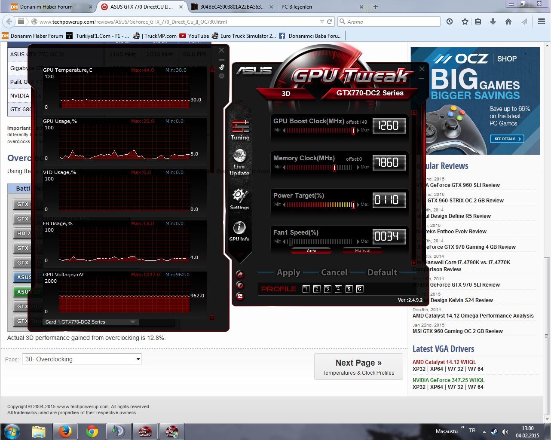Open TruckMP.com bookmark
Screen dimensions: 551x440
(x=155, y=36)
